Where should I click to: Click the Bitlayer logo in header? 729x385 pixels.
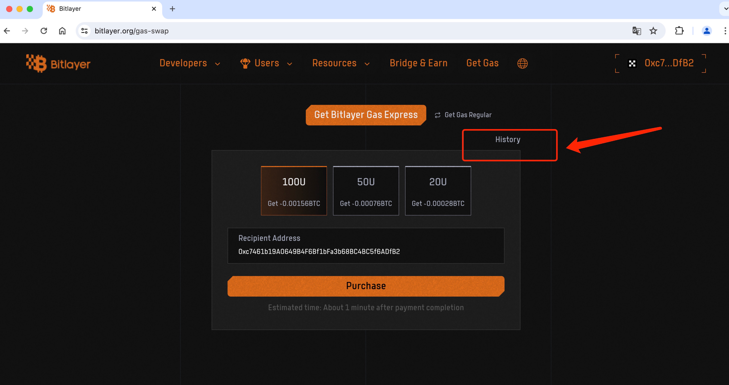[x=58, y=63]
